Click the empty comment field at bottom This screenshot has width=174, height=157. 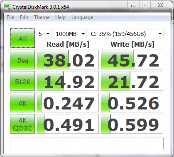(87, 143)
